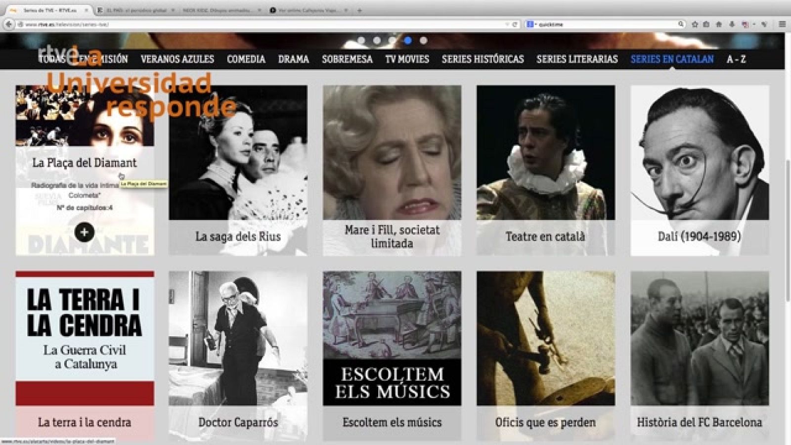Click the Home icon in the toolbar

(x=718, y=22)
